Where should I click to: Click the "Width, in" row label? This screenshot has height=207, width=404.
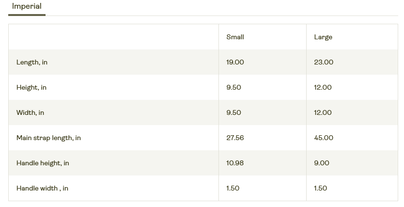(30, 113)
